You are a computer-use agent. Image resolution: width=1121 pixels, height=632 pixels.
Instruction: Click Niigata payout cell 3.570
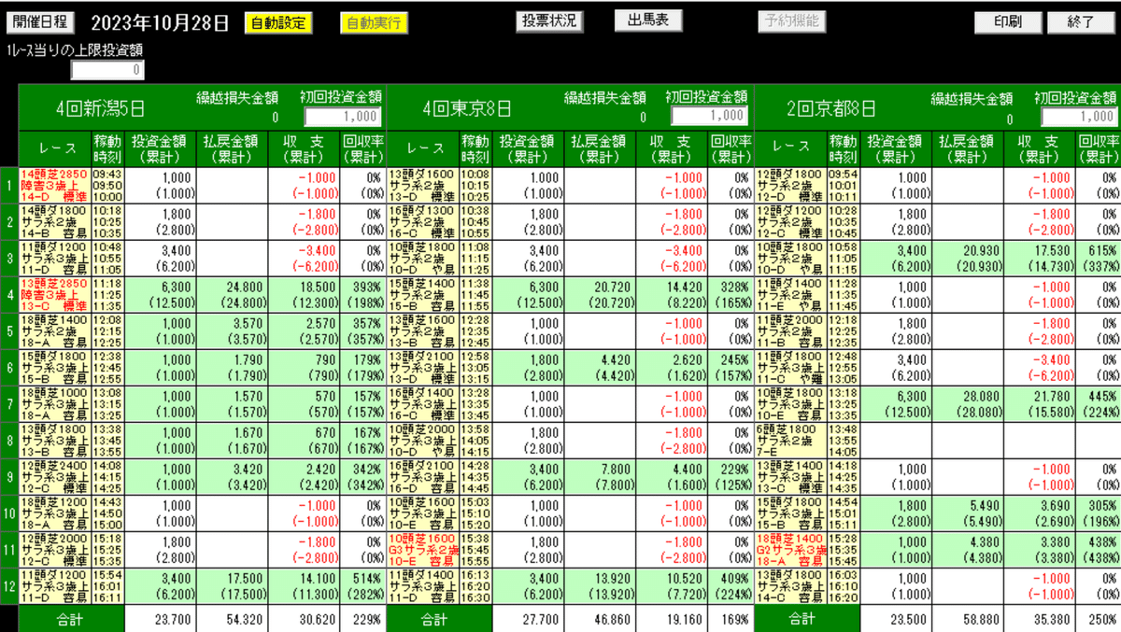tap(234, 331)
